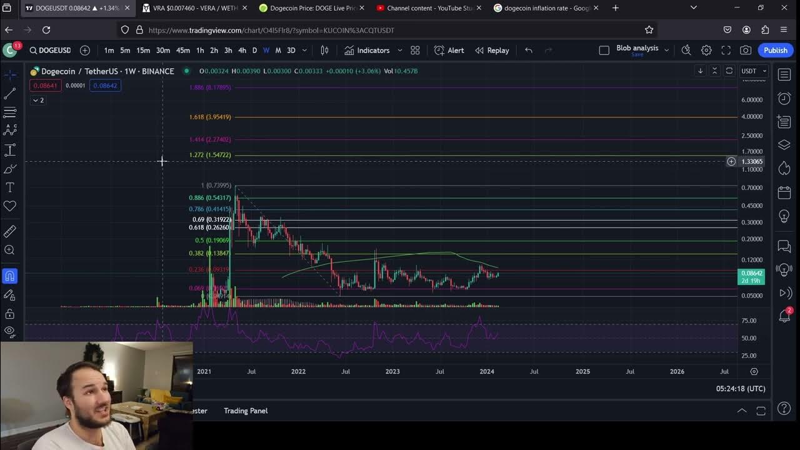This screenshot has width=800, height=450.
Task: Toggle lock all drawings padlock
Action: point(10,314)
